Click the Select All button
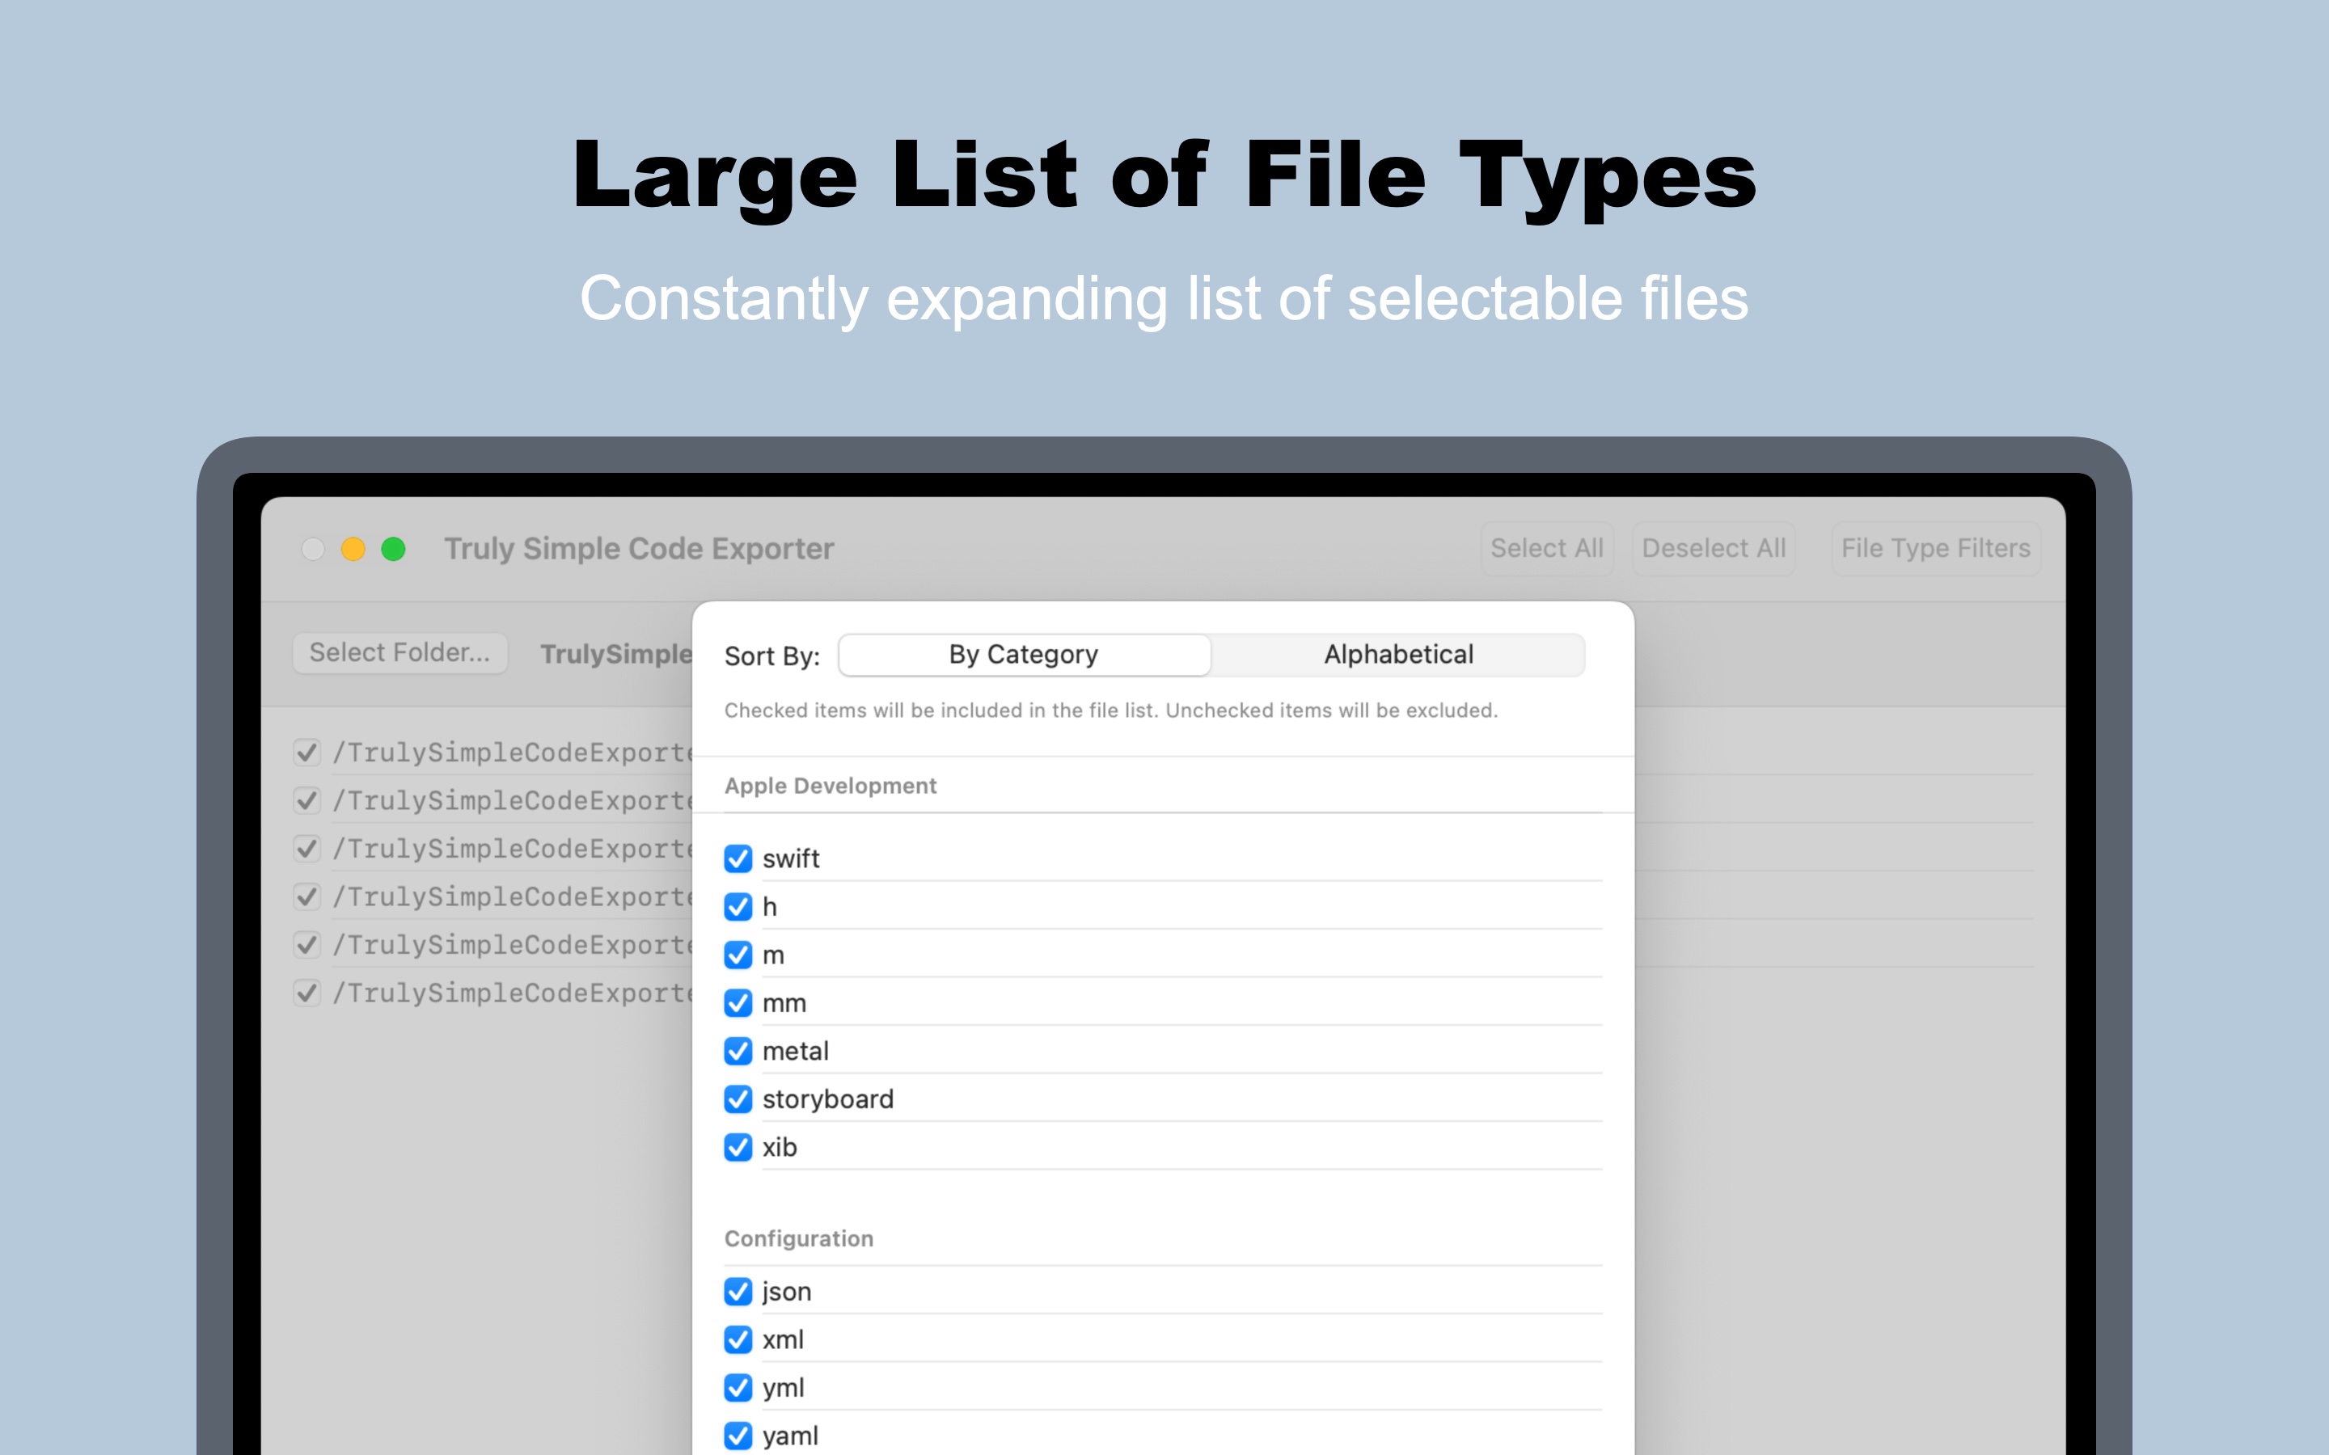 (x=1545, y=547)
